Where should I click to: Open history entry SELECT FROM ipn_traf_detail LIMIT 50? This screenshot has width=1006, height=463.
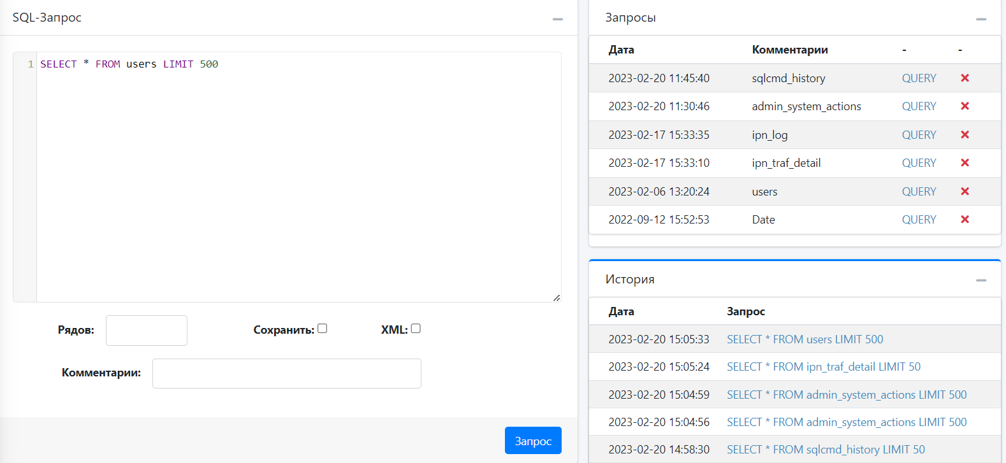point(823,367)
